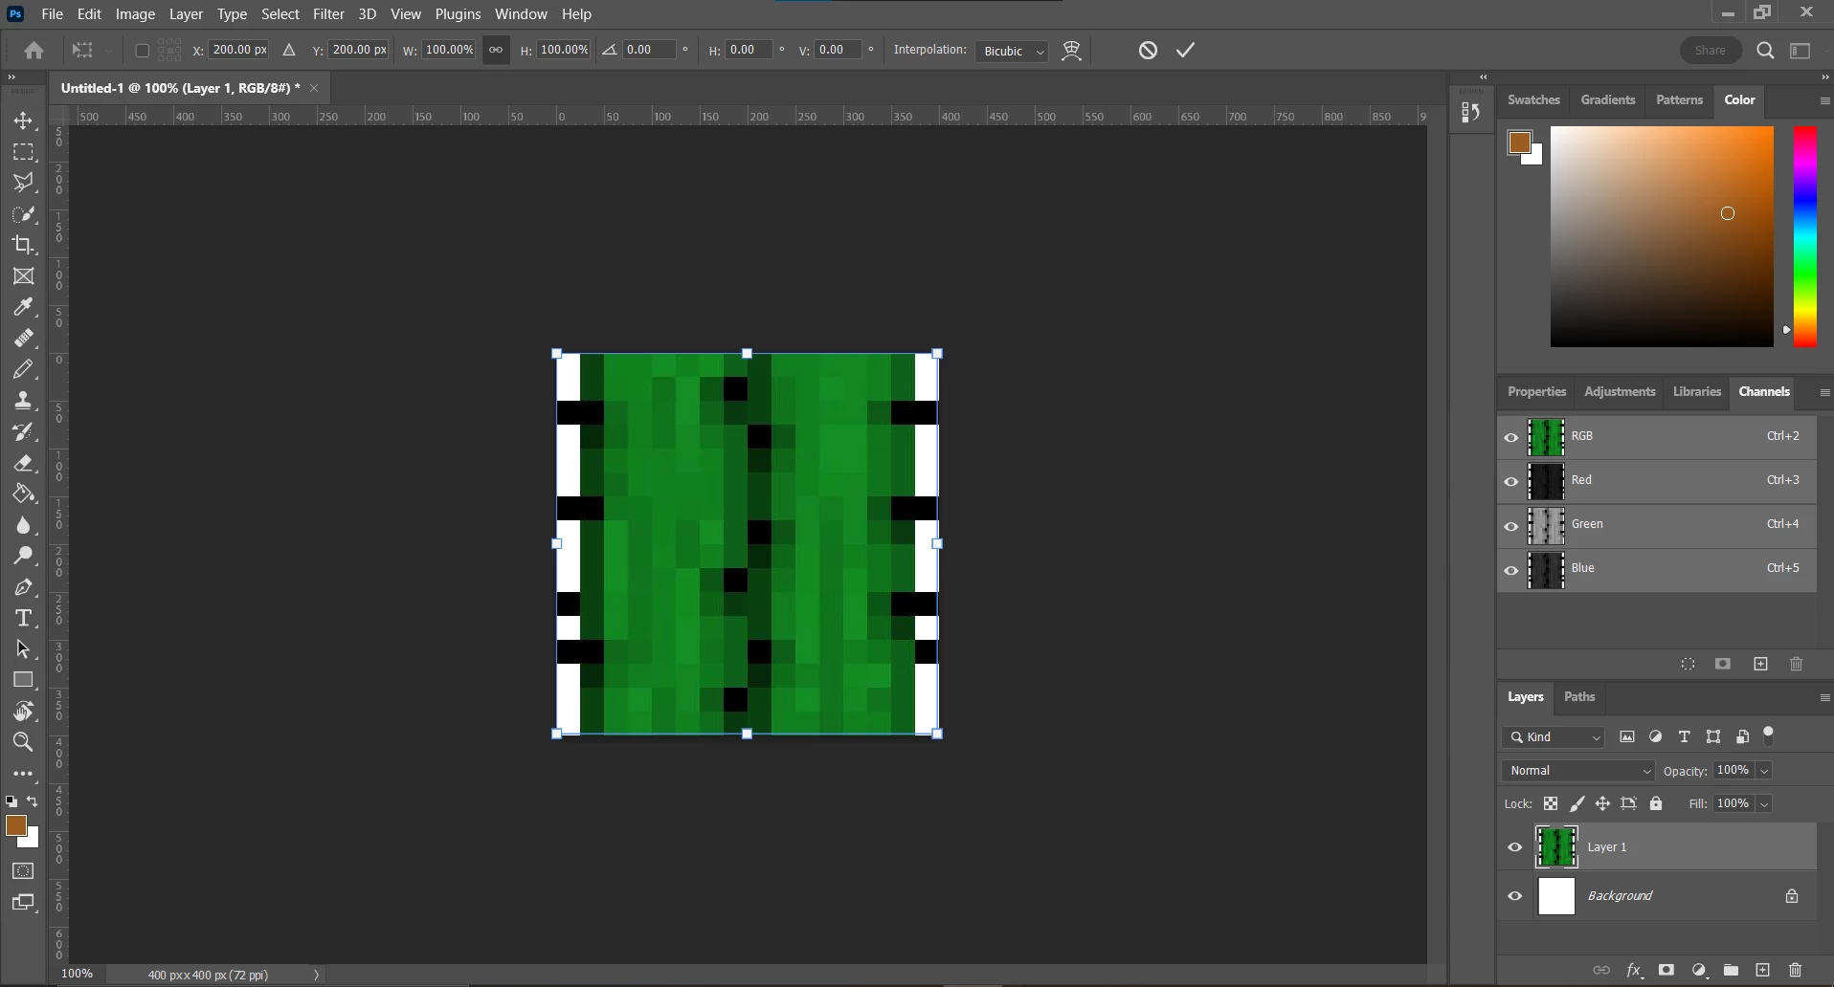Hide the Blue channel

(1511, 569)
